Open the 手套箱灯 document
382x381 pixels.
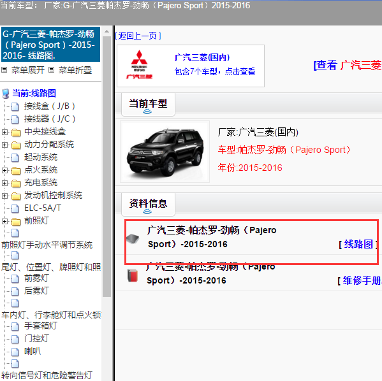tap(41, 326)
